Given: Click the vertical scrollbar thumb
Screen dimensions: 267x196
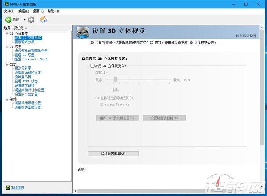Looking at the screenshot, I should click(x=262, y=88).
